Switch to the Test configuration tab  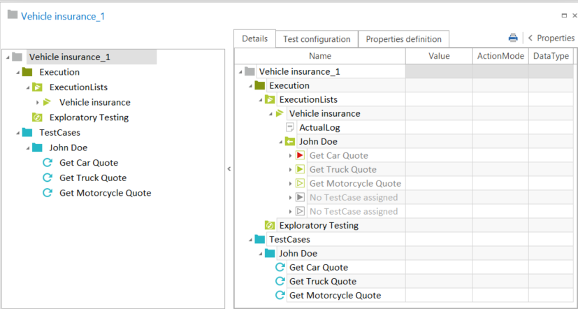(317, 39)
